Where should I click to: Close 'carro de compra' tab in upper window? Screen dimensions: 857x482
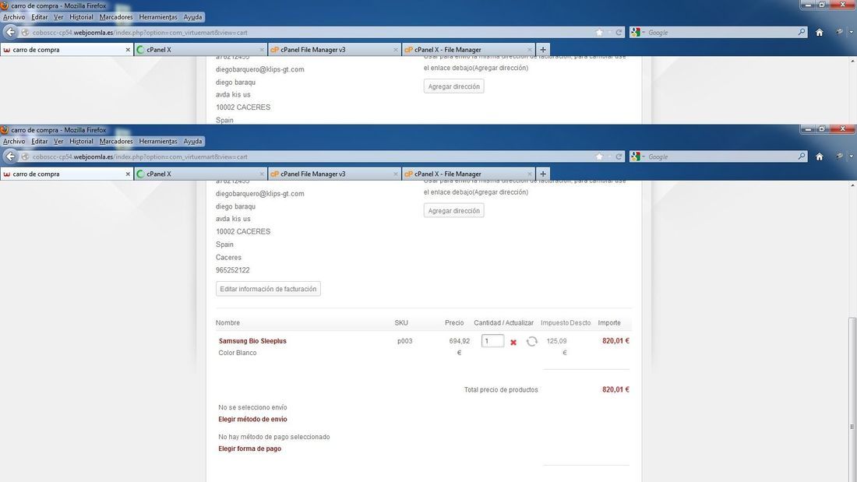coord(127,50)
